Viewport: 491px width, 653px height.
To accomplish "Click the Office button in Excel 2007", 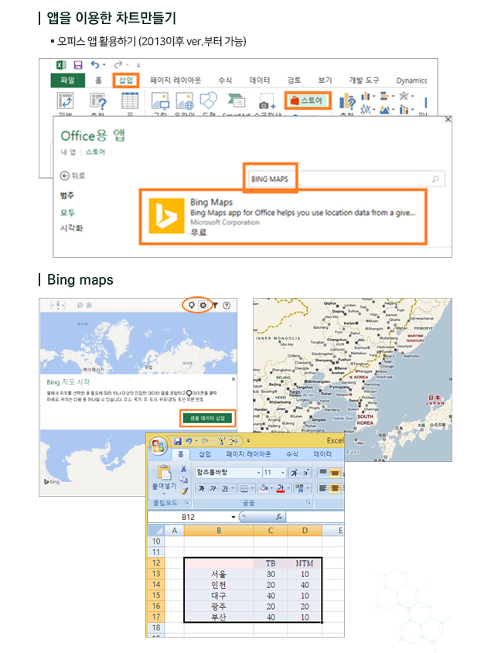I will pyautogui.click(x=158, y=446).
